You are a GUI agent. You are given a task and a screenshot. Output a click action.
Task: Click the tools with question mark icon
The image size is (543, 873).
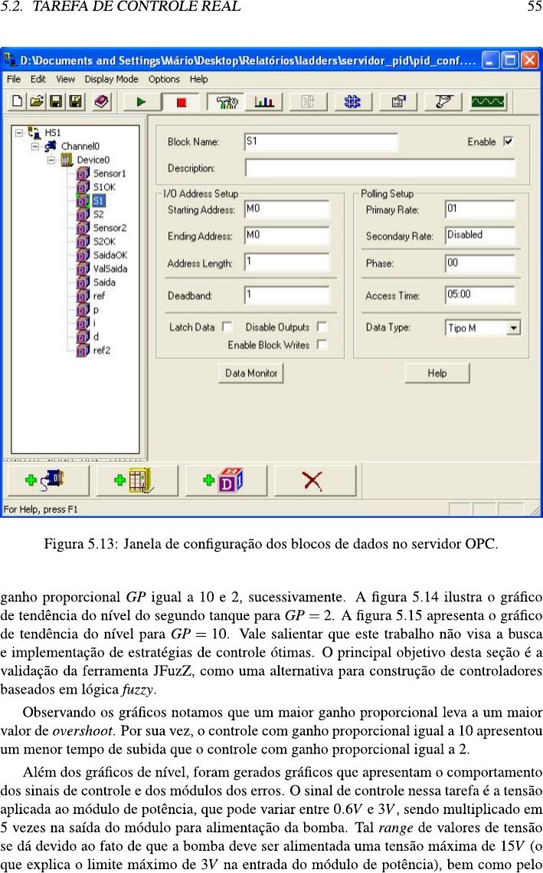[x=227, y=102]
